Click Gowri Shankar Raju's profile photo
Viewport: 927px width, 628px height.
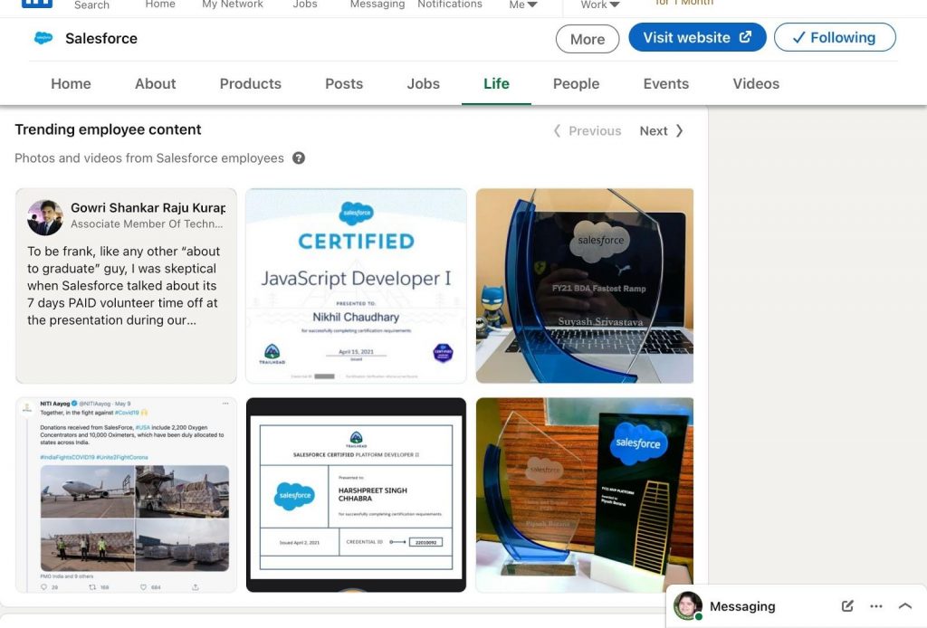(x=45, y=217)
